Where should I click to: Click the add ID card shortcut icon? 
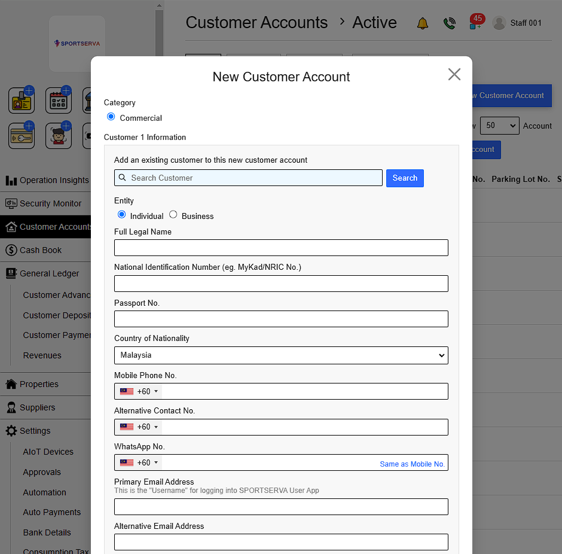click(22, 101)
